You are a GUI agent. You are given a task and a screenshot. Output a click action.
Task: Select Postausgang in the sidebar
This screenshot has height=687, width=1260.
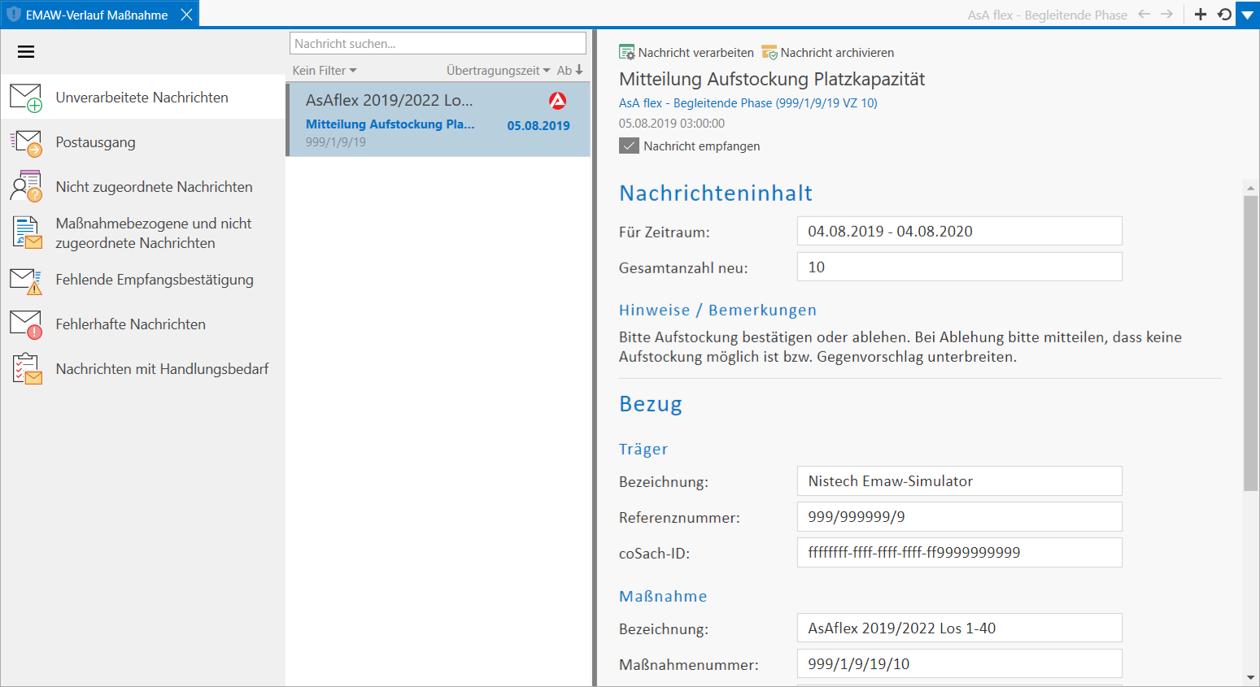(x=95, y=142)
